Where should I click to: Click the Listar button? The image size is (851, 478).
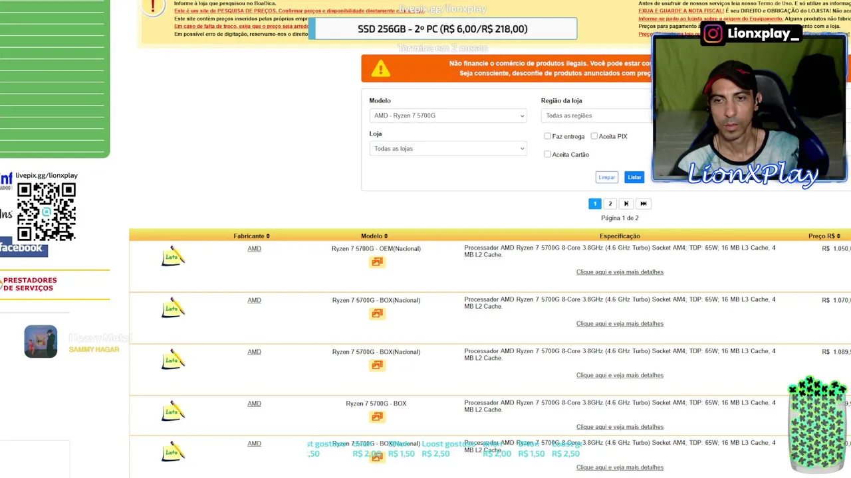pos(634,177)
